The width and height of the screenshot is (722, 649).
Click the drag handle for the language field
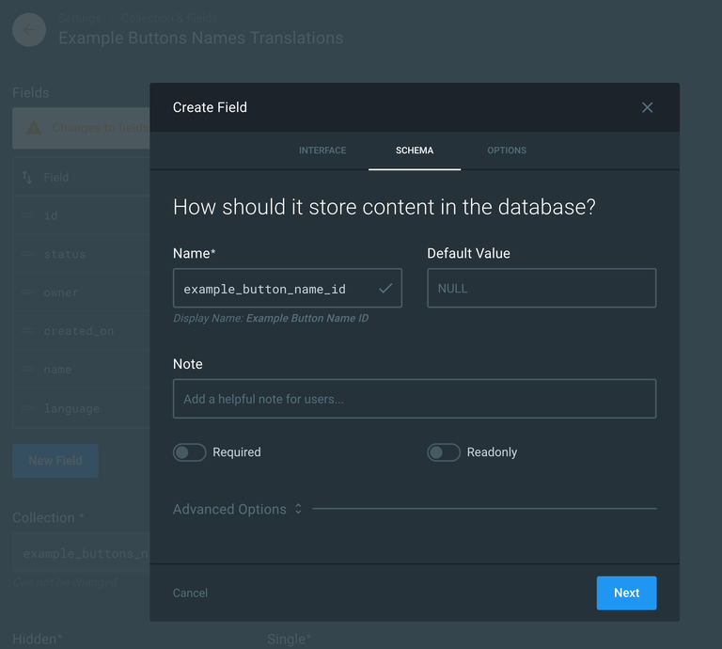point(26,408)
